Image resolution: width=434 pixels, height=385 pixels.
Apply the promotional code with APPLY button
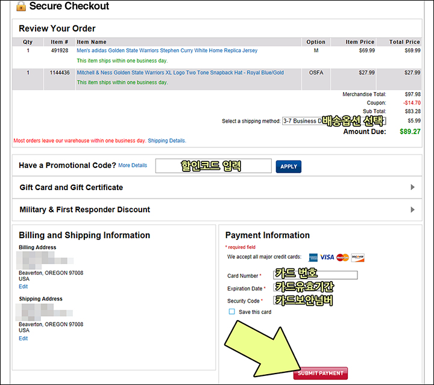point(288,167)
